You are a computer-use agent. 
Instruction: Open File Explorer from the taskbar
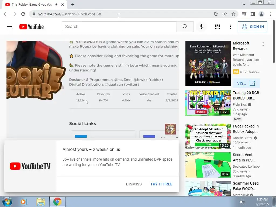pyautogui.click(x=41, y=202)
